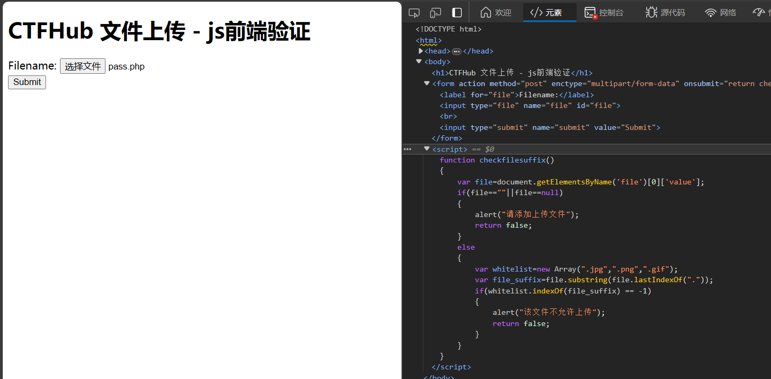The image size is (771, 379).
Task: Click the alert("该文件不允许上传") line
Action: [549, 313]
